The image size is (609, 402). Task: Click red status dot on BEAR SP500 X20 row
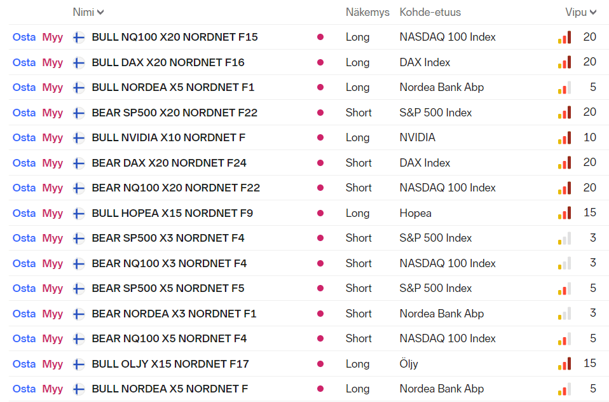pos(320,113)
